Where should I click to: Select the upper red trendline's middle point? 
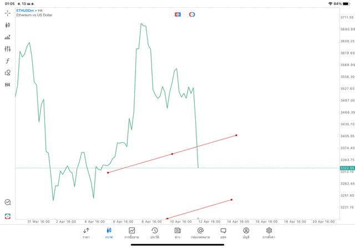[172, 154]
